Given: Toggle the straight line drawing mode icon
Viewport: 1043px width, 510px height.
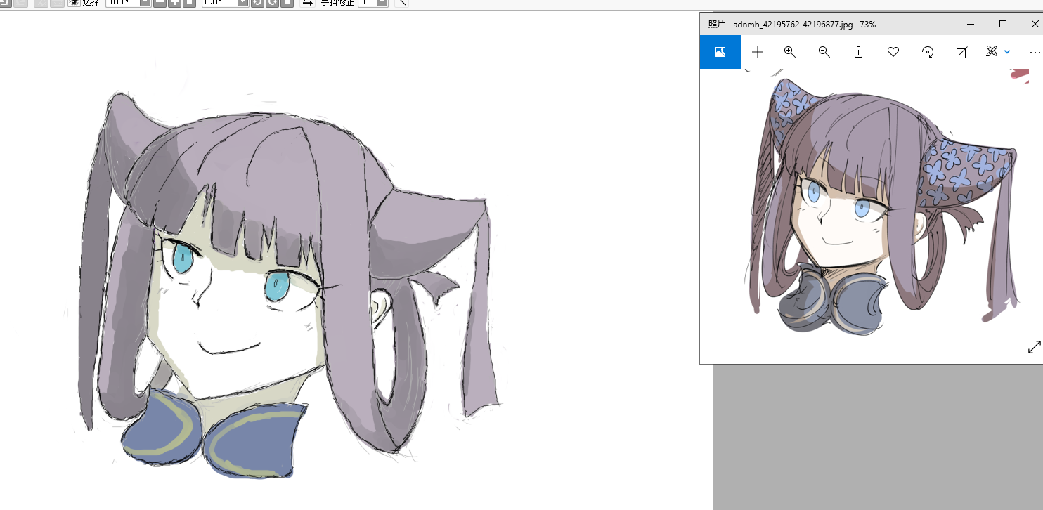Looking at the screenshot, I should click(401, 2).
